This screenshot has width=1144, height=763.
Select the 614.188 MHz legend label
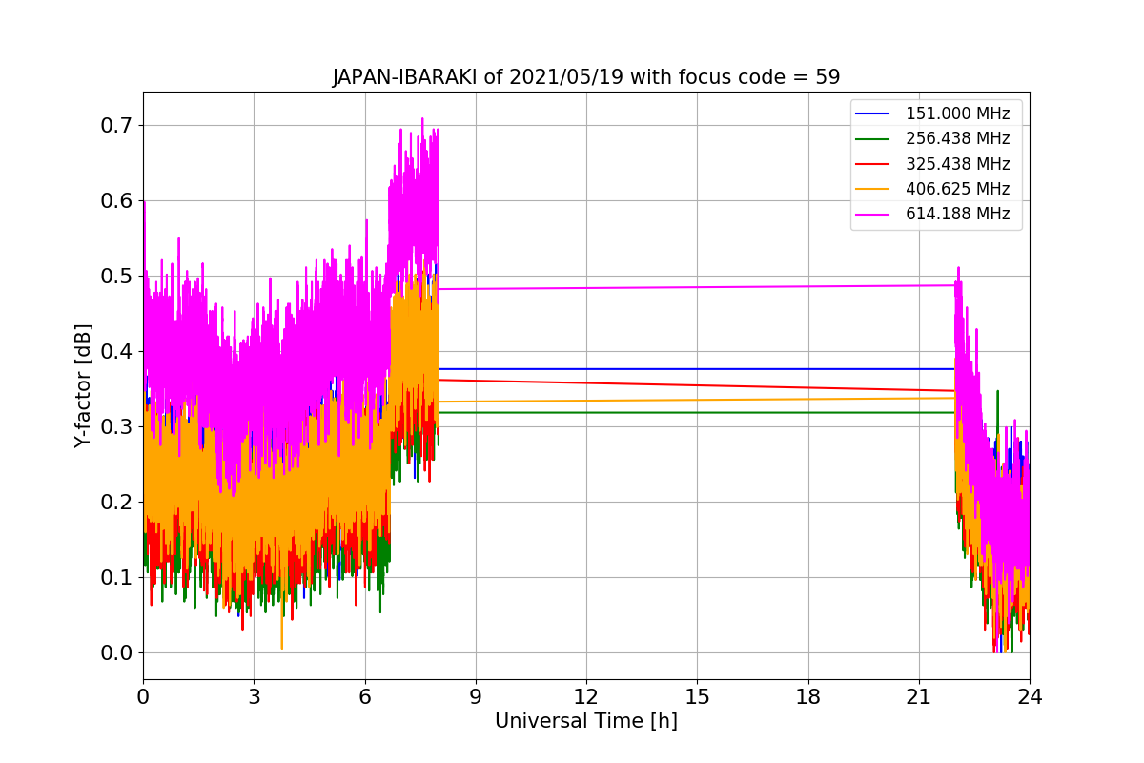(957, 214)
